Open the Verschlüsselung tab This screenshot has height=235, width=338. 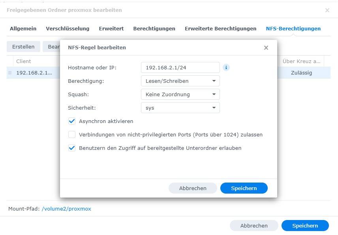(68, 29)
